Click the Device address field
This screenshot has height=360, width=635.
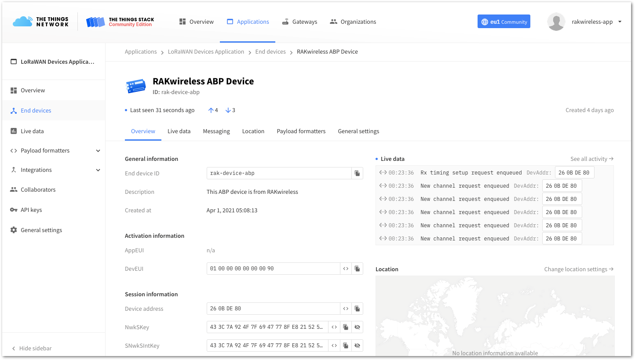point(274,309)
